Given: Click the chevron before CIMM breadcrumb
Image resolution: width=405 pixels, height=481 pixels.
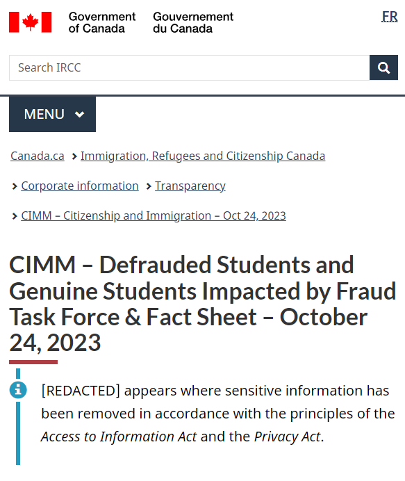Looking at the screenshot, I should pos(15,216).
